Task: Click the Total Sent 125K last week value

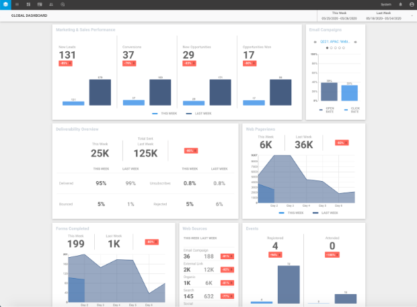Action: 145,153
